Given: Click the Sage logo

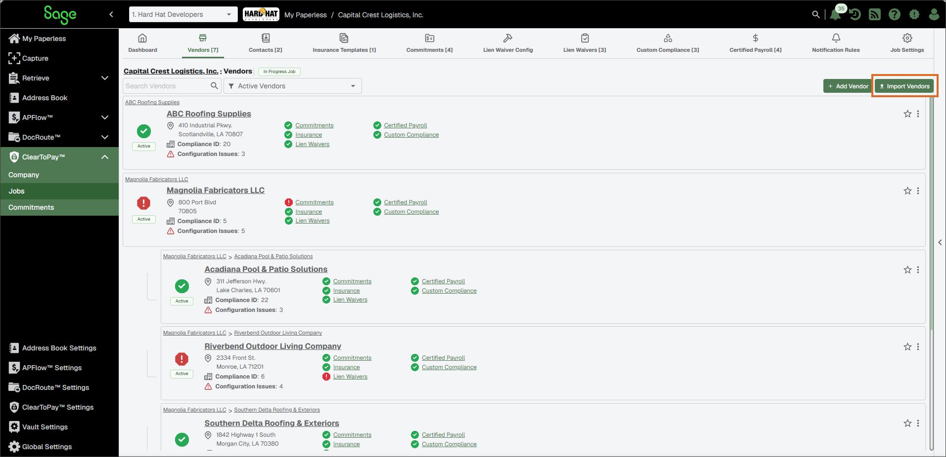Looking at the screenshot, I should [60, 15].
